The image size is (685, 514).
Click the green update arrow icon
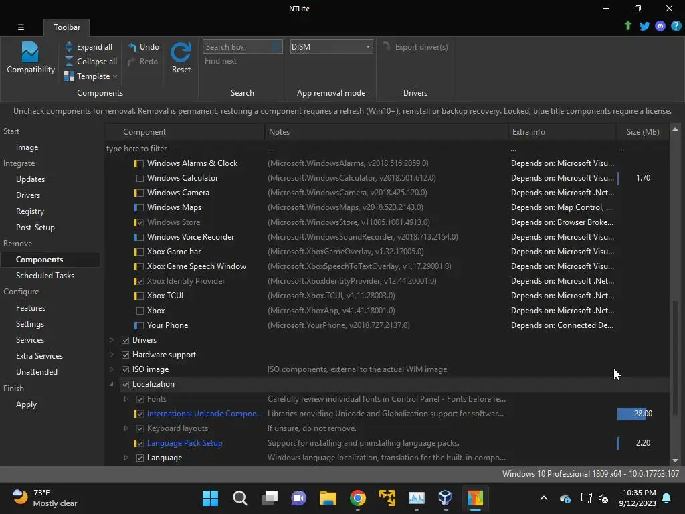tap(627, 26)
